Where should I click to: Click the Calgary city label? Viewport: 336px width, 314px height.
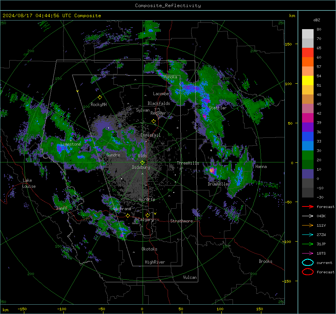146,220
